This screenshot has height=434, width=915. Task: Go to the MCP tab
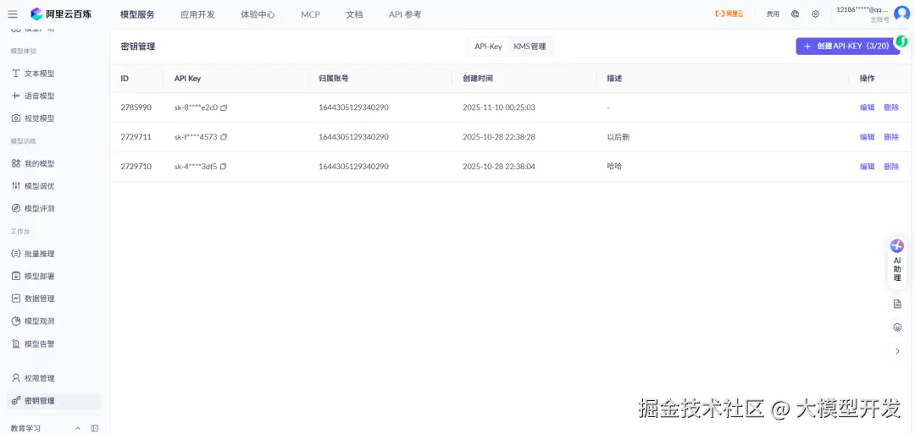[310, 14]
